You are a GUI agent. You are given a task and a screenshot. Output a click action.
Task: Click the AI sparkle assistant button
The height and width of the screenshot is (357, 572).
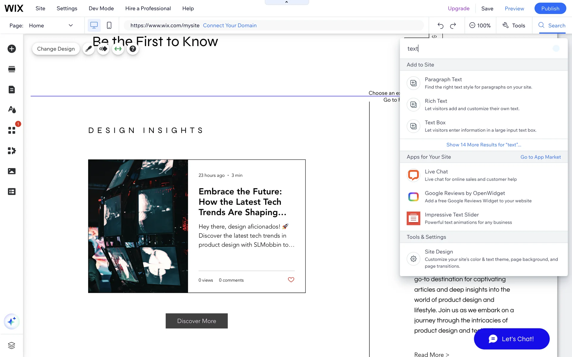(x=12, y=322)
